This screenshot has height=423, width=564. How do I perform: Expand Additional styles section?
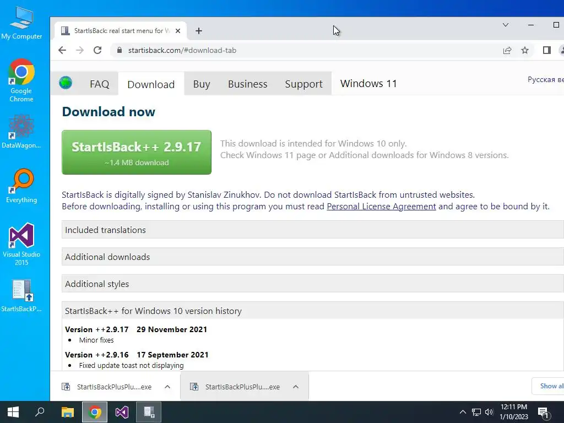tap(313, 284)
